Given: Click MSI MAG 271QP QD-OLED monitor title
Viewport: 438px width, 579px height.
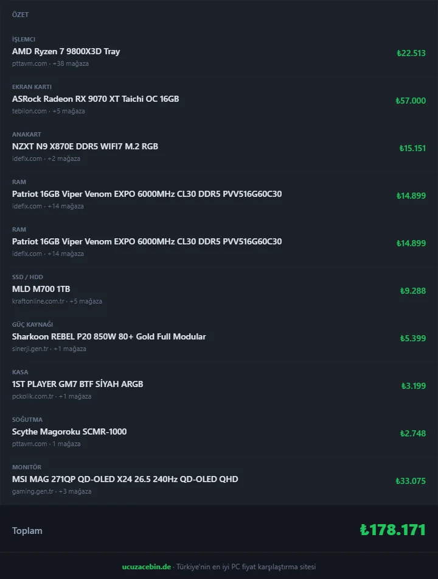Looking at the screenshot, I should [x=125, y=479].
